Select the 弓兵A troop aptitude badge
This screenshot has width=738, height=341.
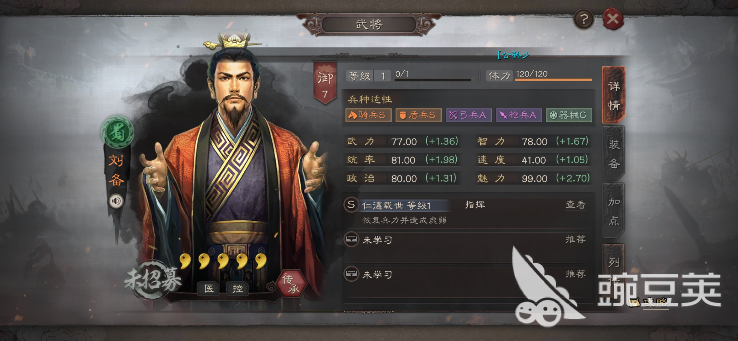tap(468, 115)
